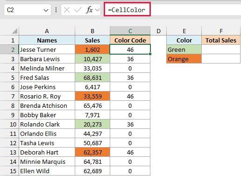Select row 1 header
This screenshot has width=241, height=176.
coord(9,40)
